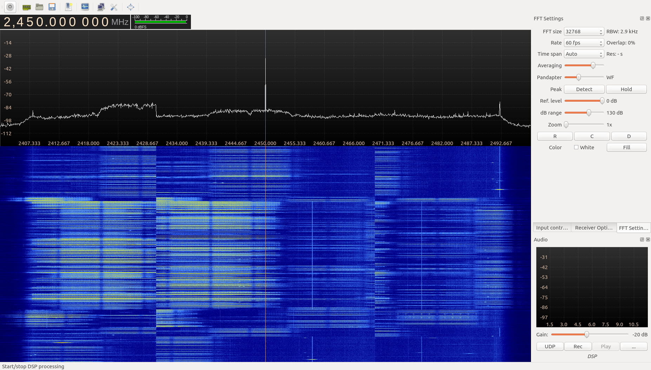
Task: Switch to the Receiver Options tab
Action: tap(593, 228)
